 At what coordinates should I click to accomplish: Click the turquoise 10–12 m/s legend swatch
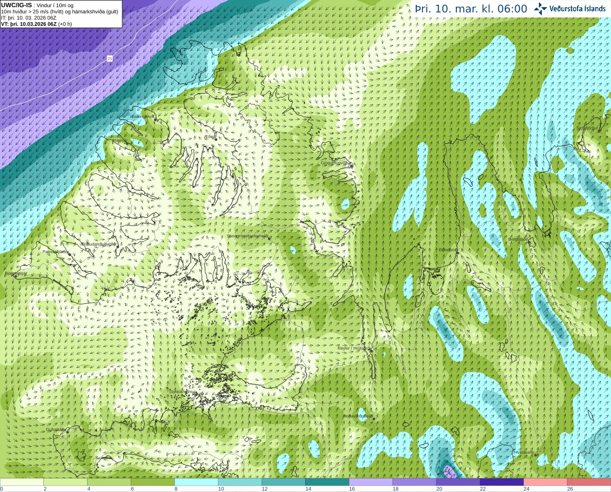click(240, 482)
